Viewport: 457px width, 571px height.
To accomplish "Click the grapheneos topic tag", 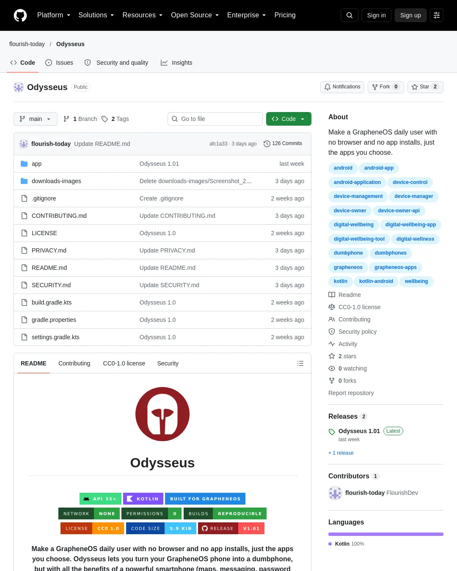I will [x=348, y=267].
